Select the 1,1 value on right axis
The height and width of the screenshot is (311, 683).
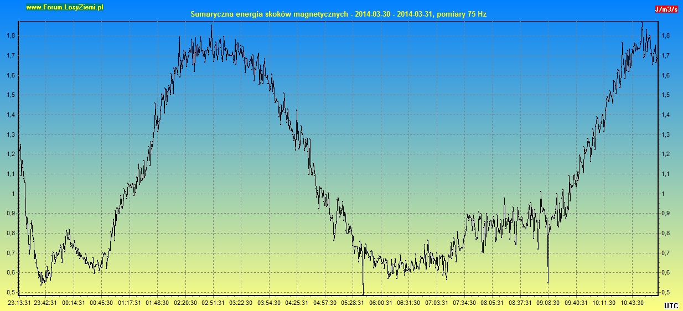pos(666,174)
